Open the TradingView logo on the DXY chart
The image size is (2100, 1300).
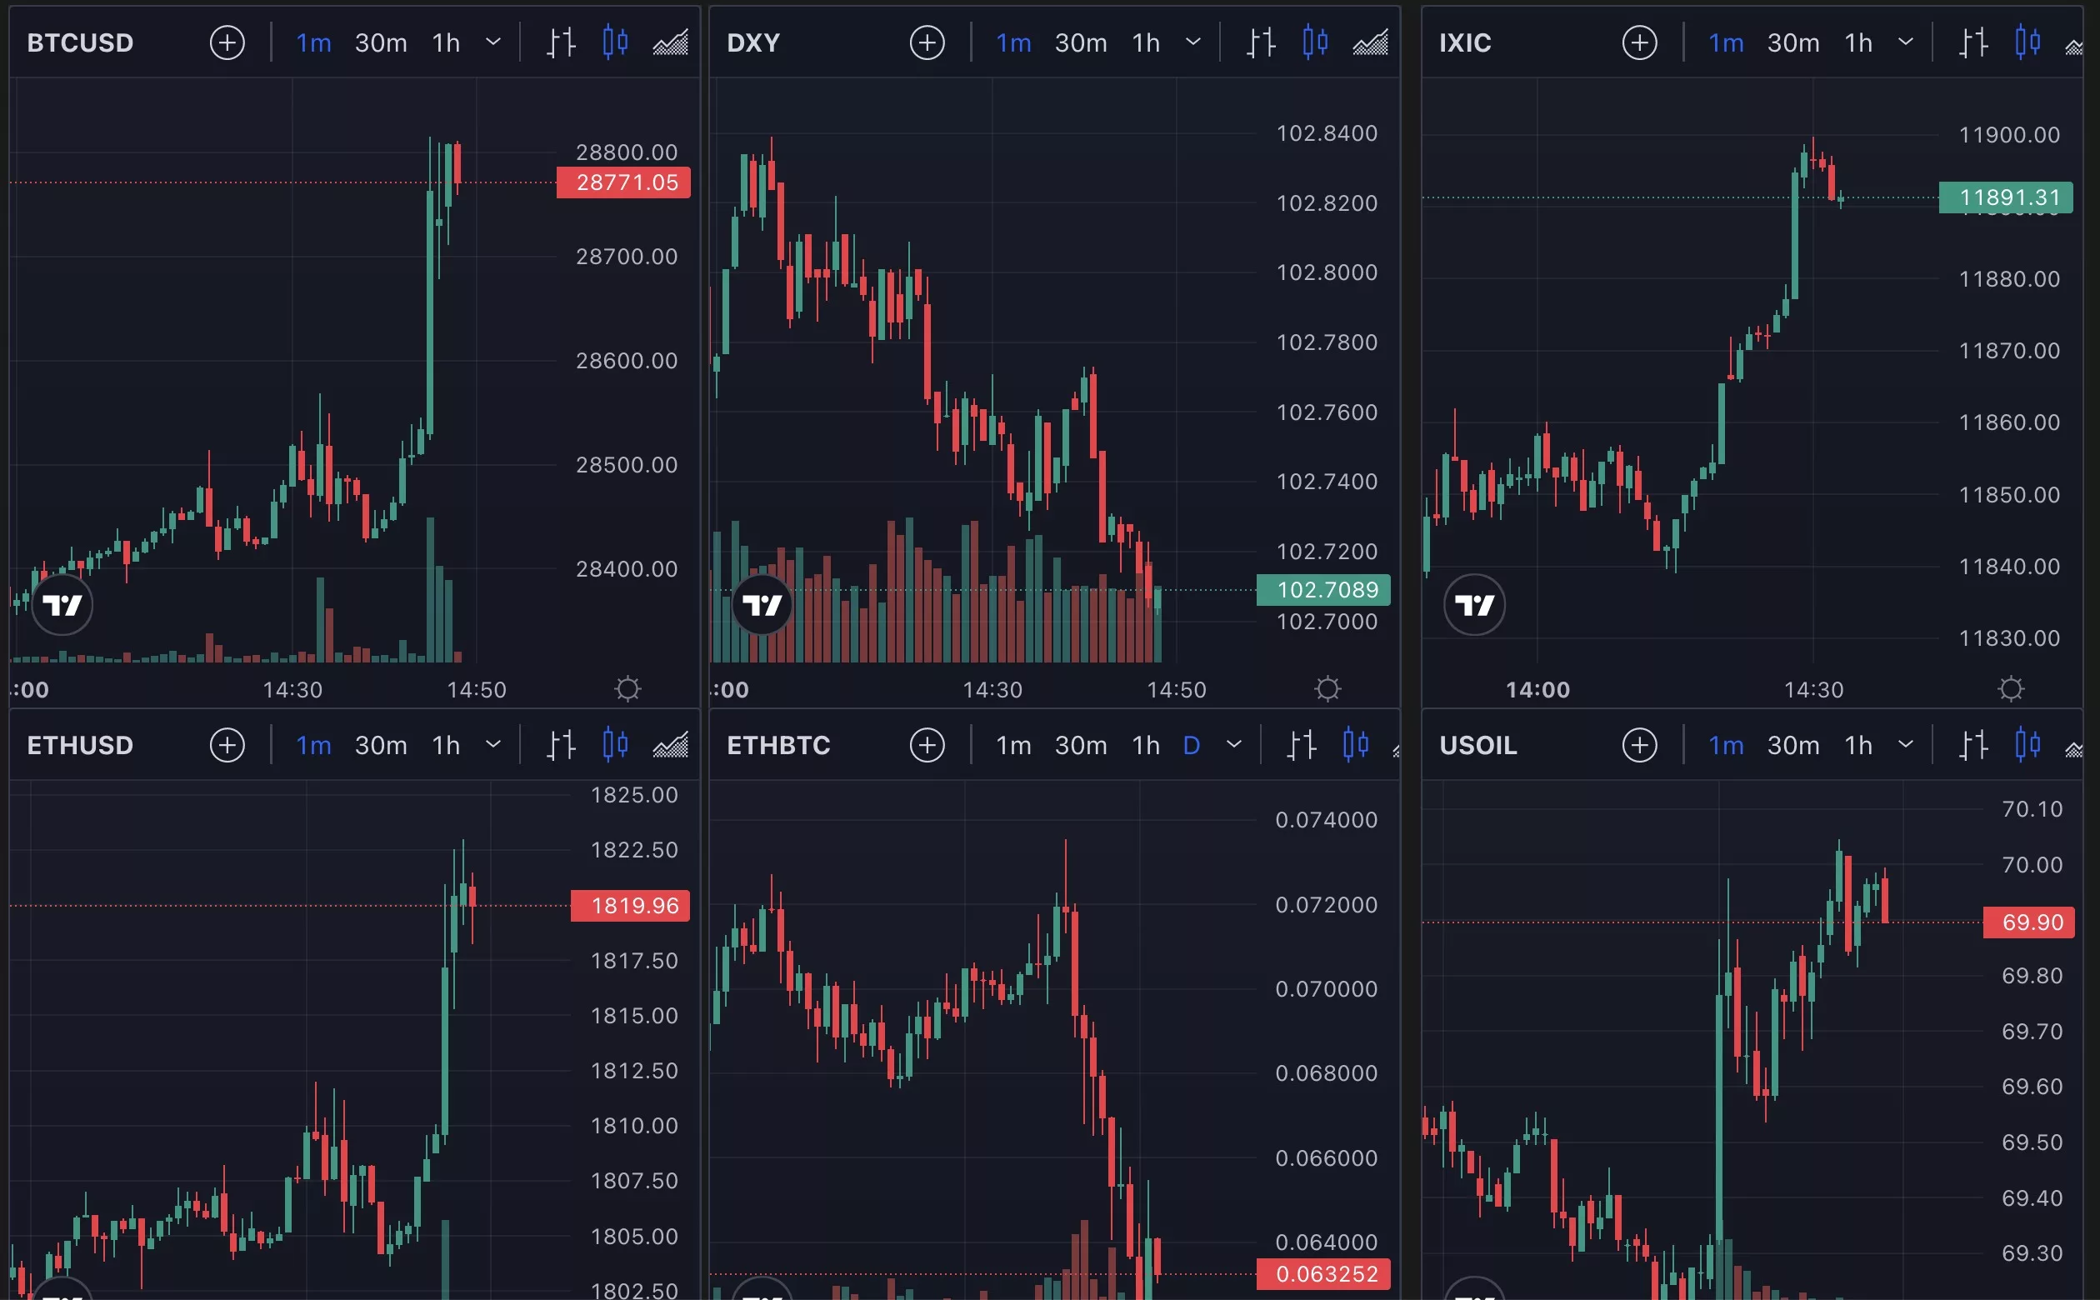(762, 604)
